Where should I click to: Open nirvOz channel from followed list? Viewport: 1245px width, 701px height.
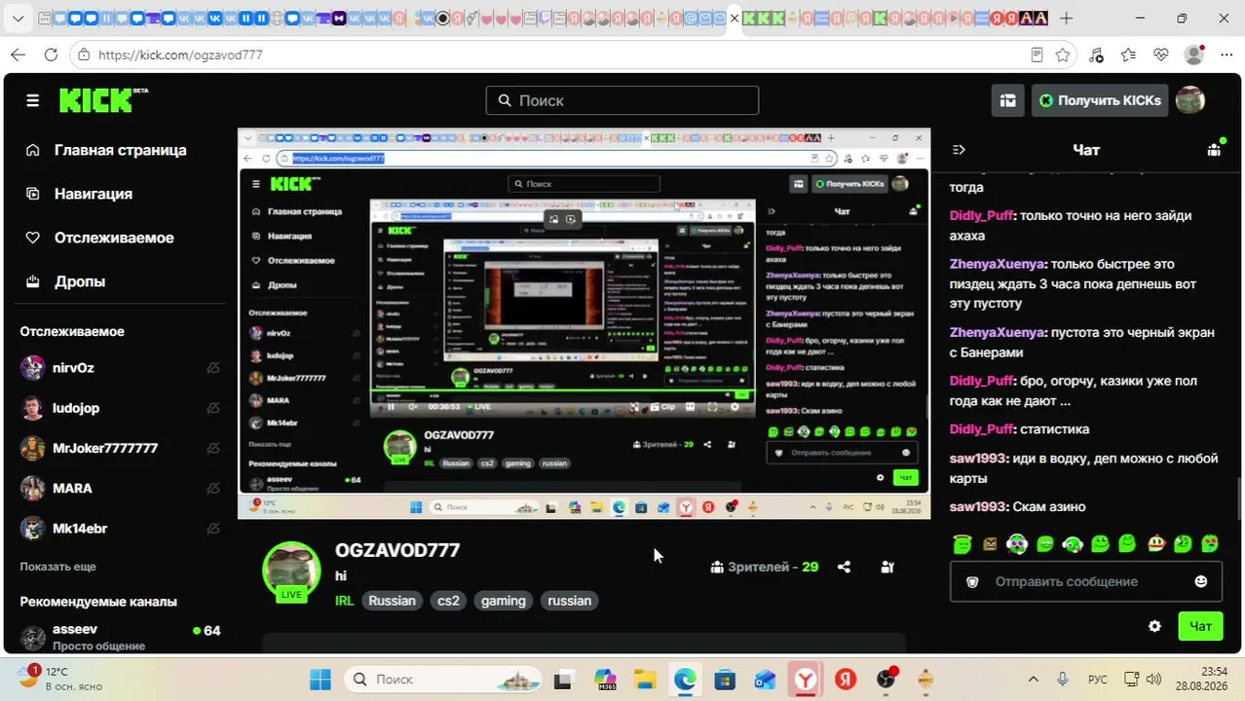(72, 368)
